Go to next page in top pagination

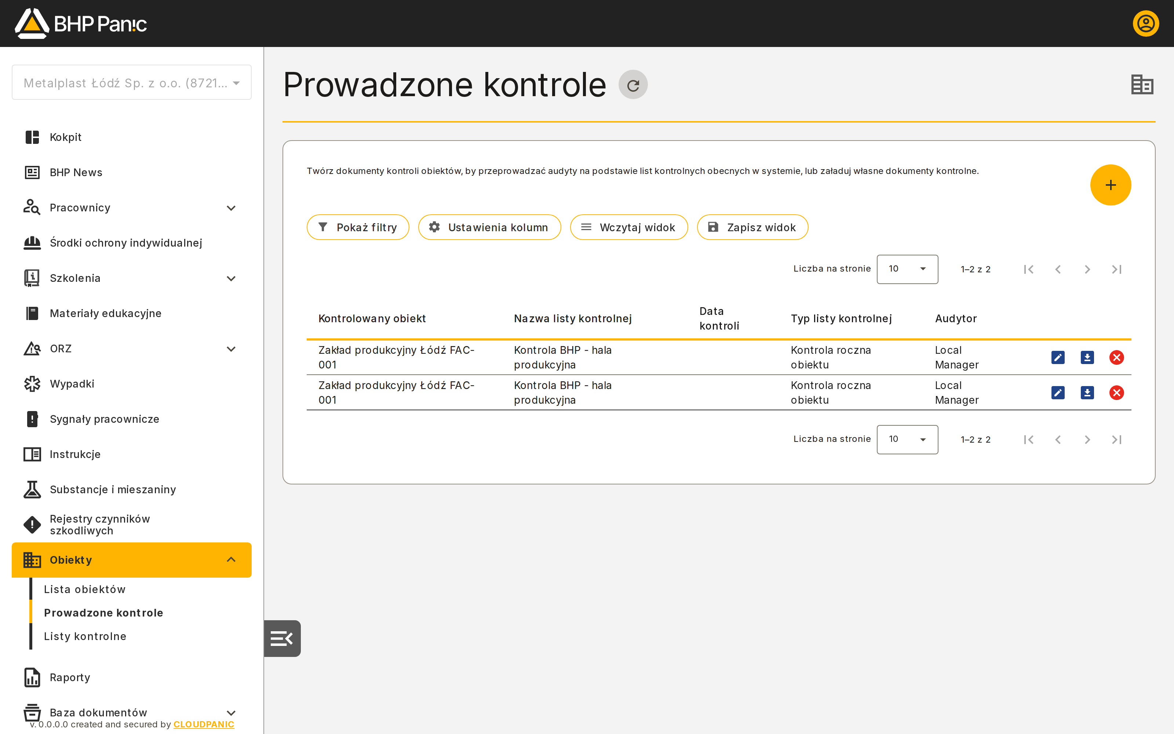[x=1087, y=269]
